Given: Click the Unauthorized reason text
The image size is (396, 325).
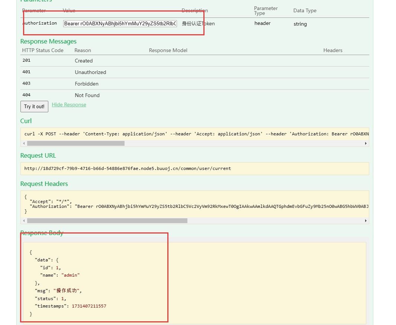Looking at the screenshot, I should pos(90,72).
